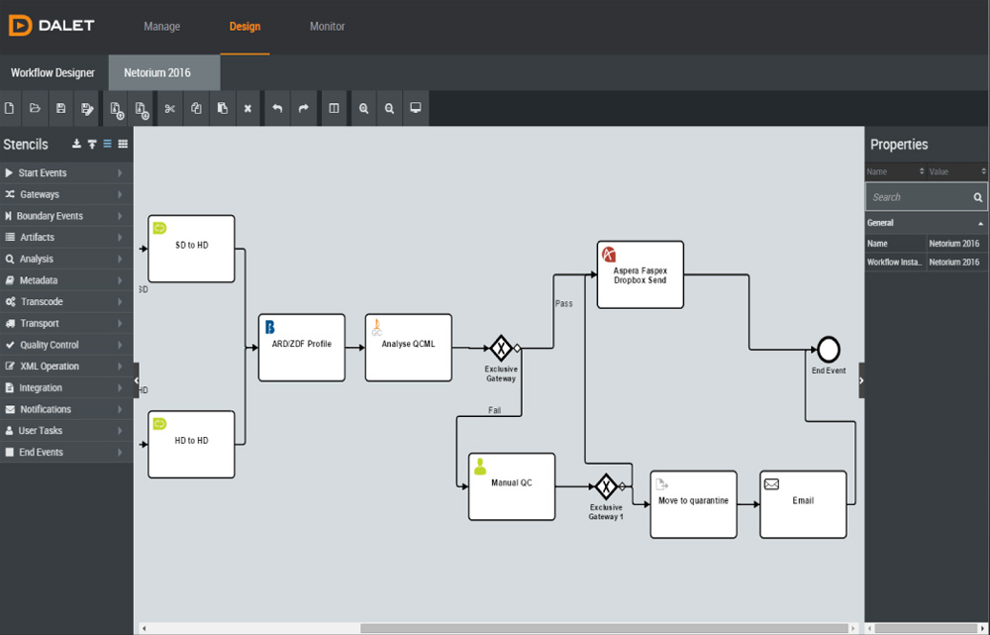Click the search magnifier in Properties
This screenshot has width=990, height=635.
[x=977, y=197]
